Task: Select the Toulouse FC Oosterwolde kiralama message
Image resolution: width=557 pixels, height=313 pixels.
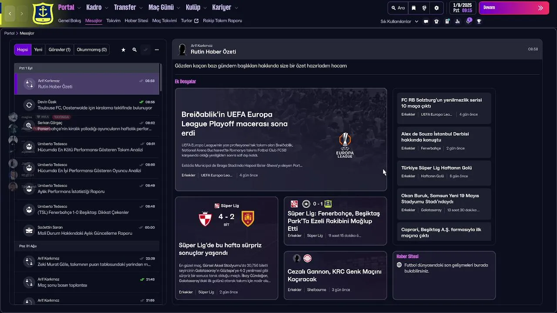Action: 87,105
